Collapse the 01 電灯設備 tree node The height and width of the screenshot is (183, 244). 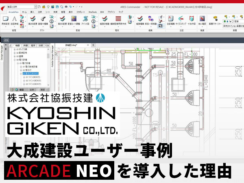pyautogui.click(x=18, y=63)
